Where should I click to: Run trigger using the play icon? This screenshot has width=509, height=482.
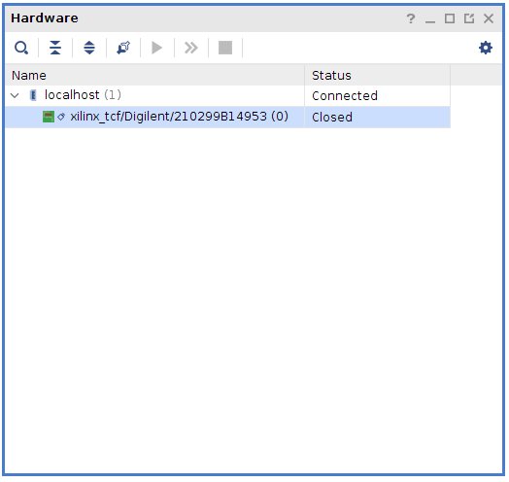tap(157, 48)
